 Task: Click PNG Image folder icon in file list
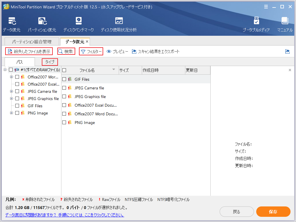point(70,122)
